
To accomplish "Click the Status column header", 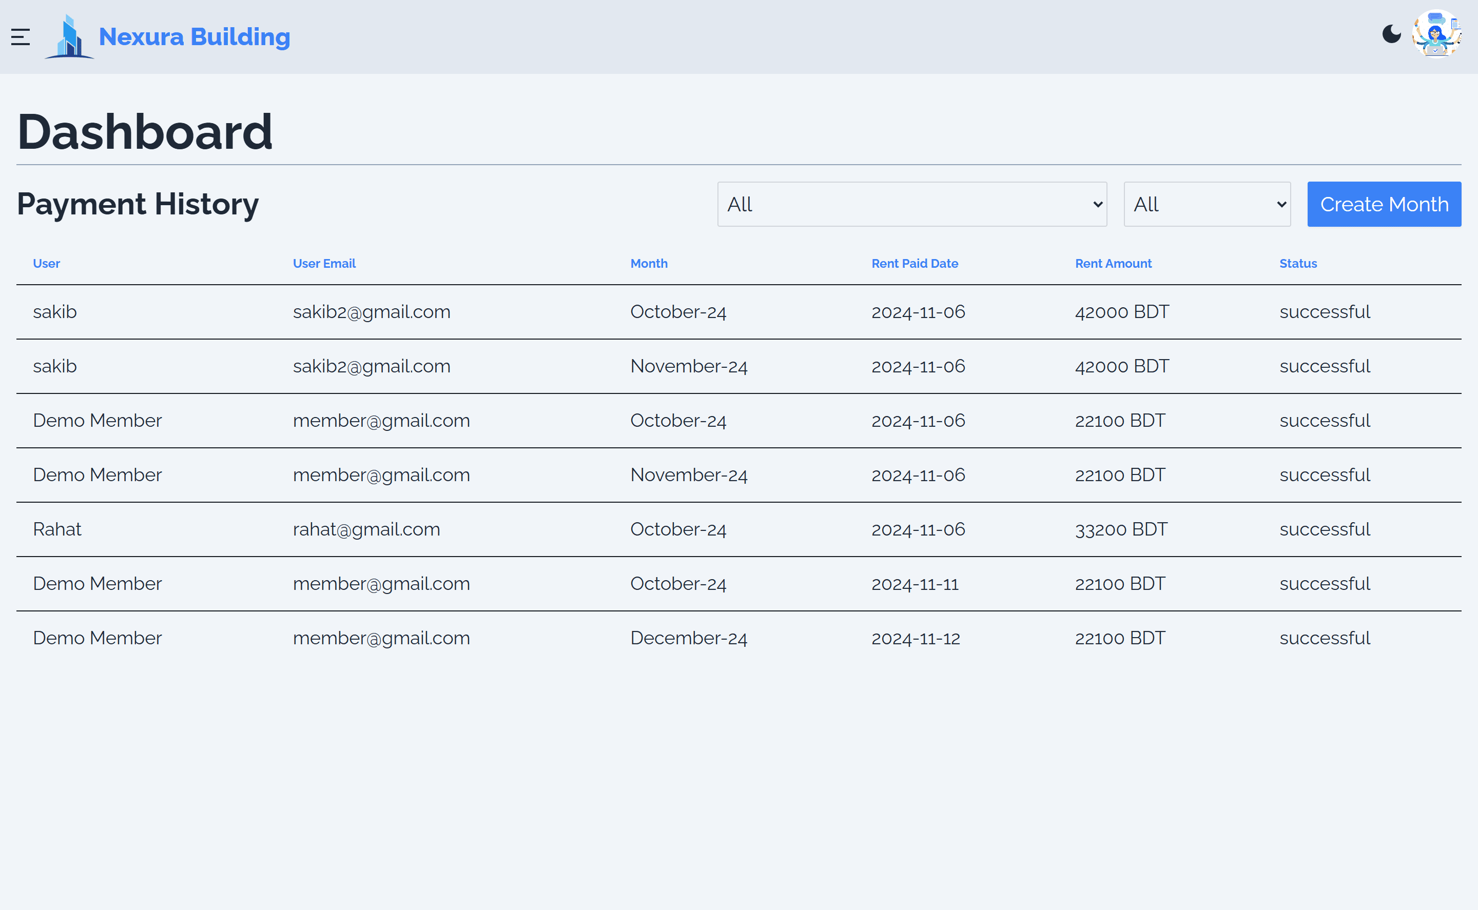I will pyautogui.click(x=1298, y=263).
